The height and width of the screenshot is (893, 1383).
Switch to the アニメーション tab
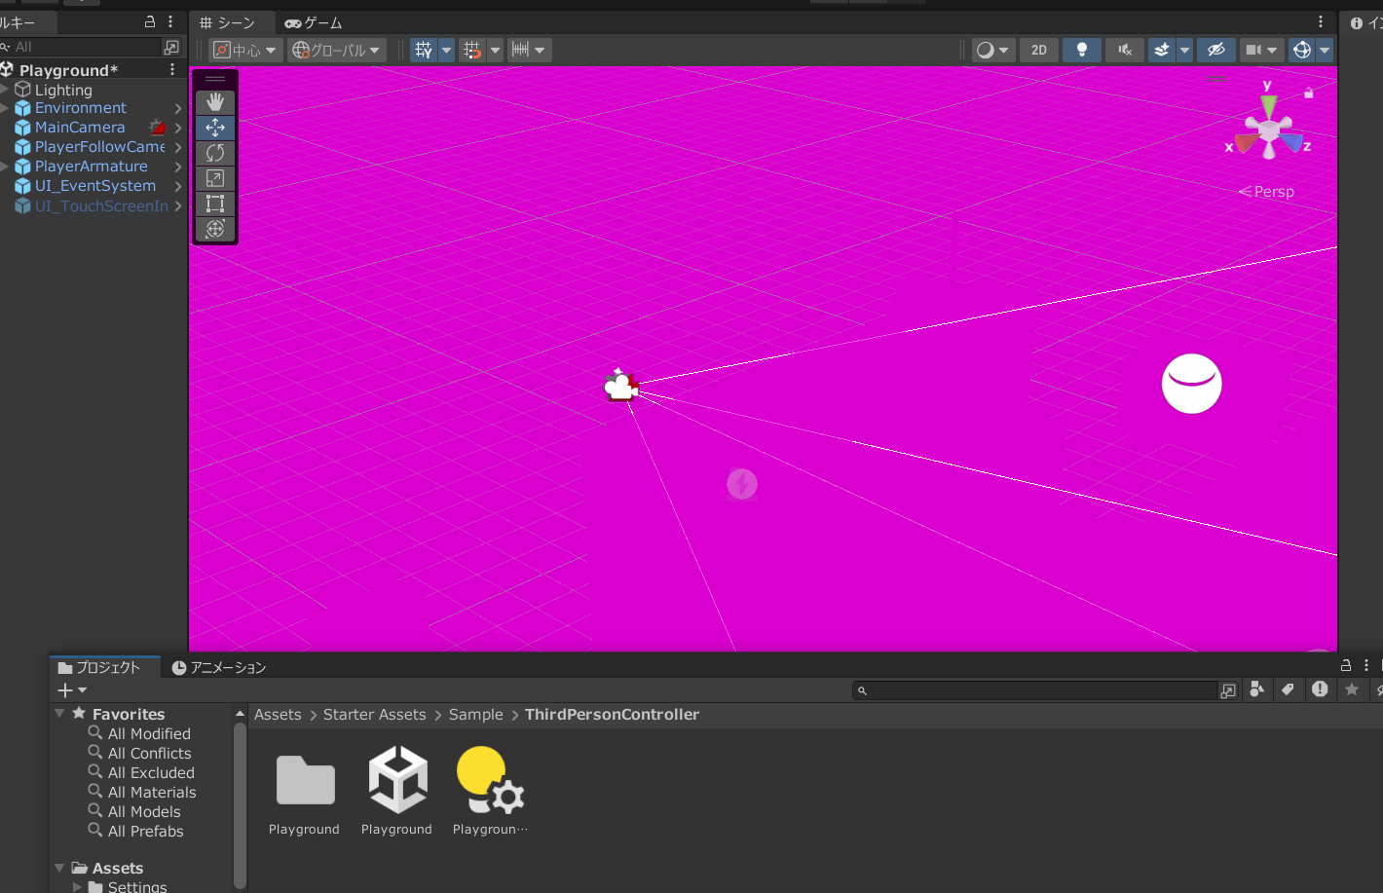(219, 667)
